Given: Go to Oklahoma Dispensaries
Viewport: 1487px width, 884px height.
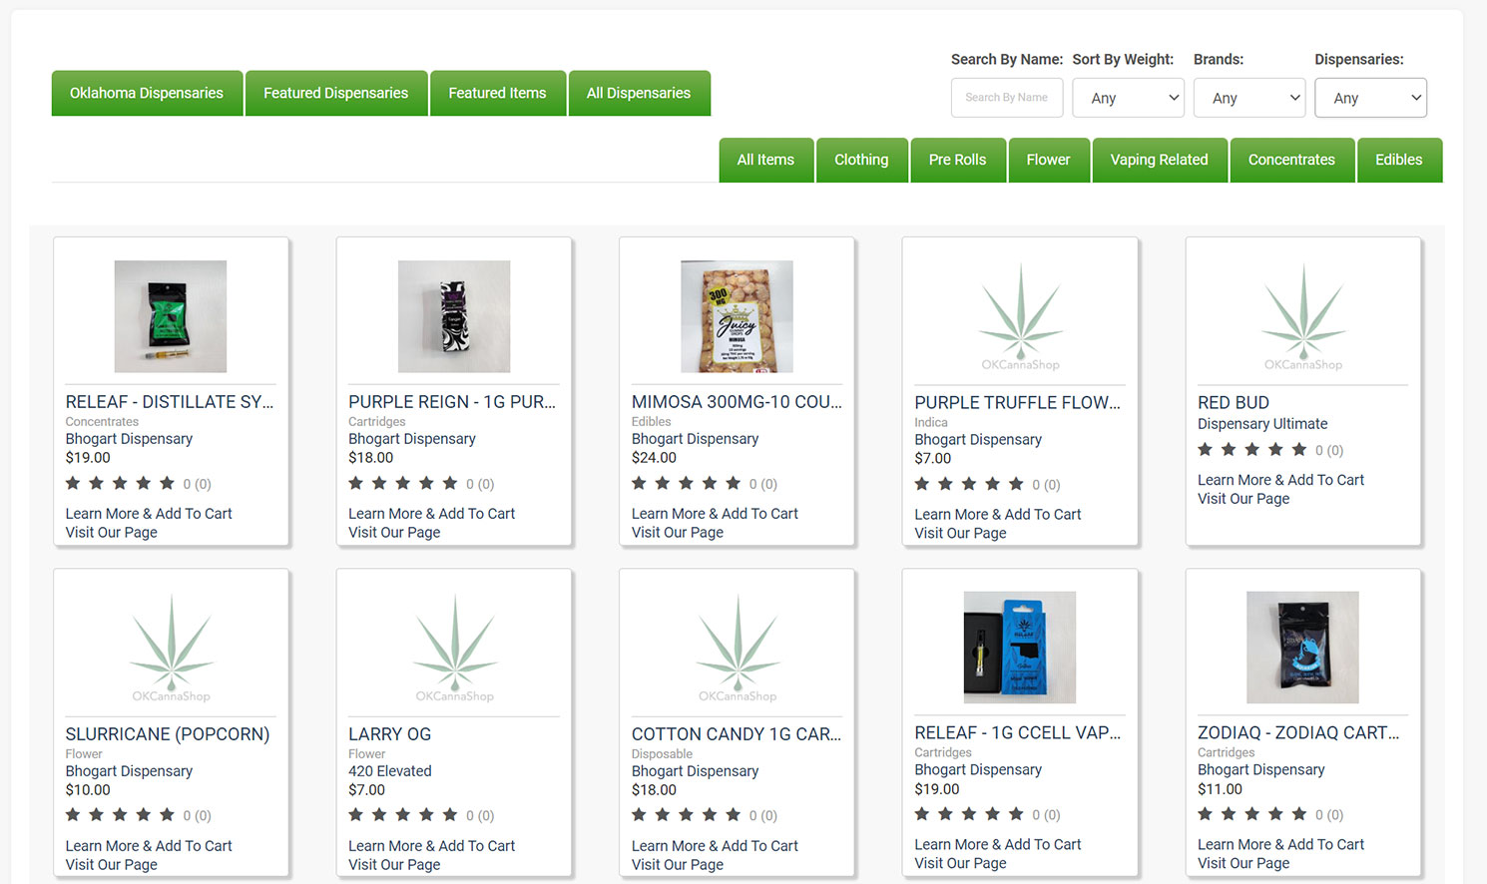Looking at the screenshot, I should tap(147, 93).
